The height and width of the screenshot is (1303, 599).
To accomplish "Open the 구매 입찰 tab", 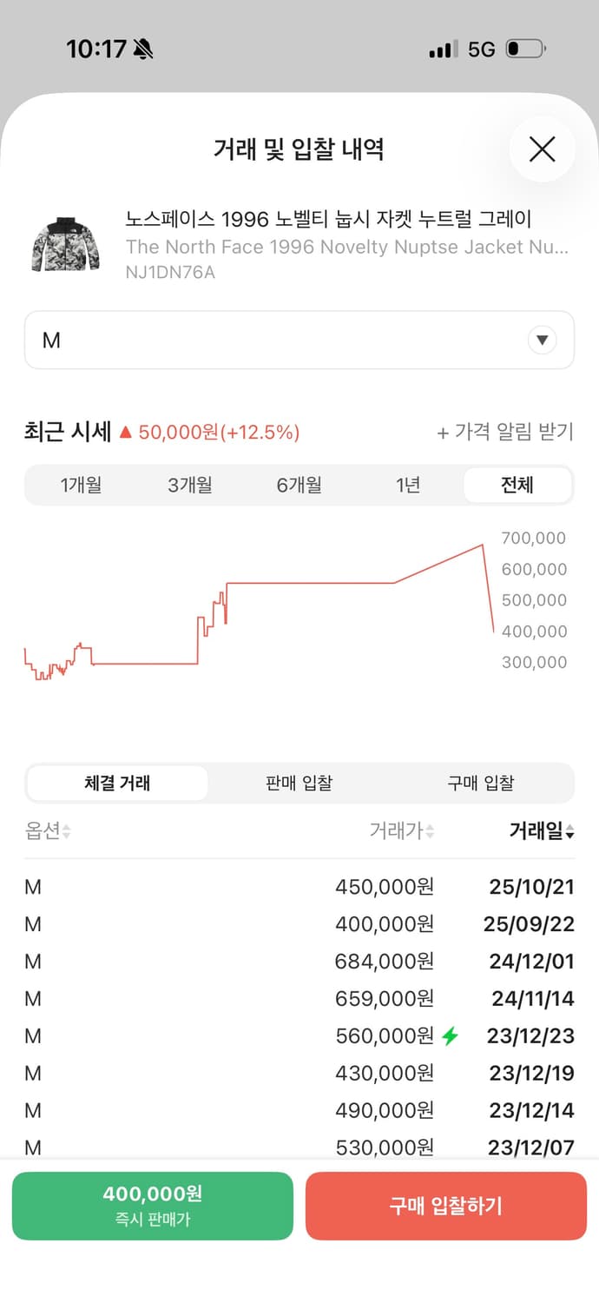I will click(480, 783).
